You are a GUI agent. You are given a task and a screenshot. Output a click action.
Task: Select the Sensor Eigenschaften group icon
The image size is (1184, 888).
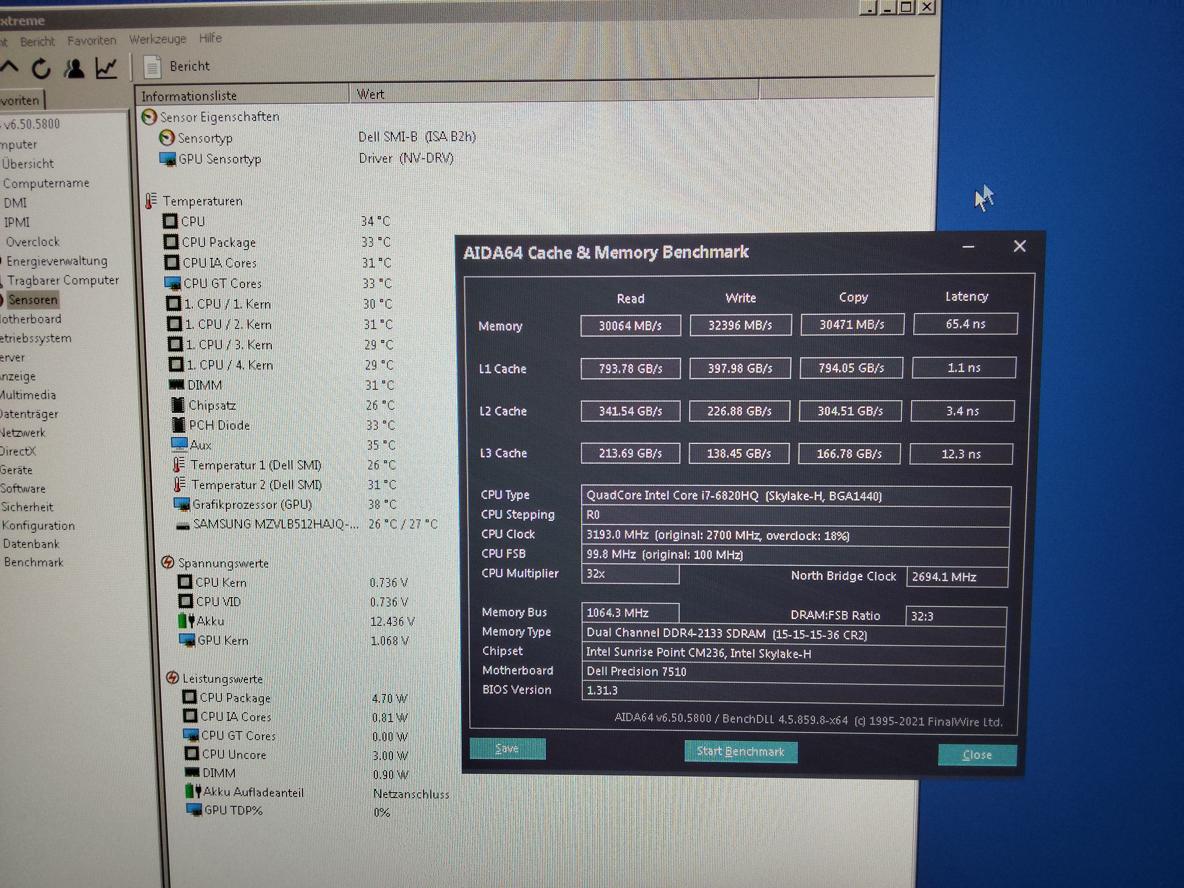tap(149, 117)
